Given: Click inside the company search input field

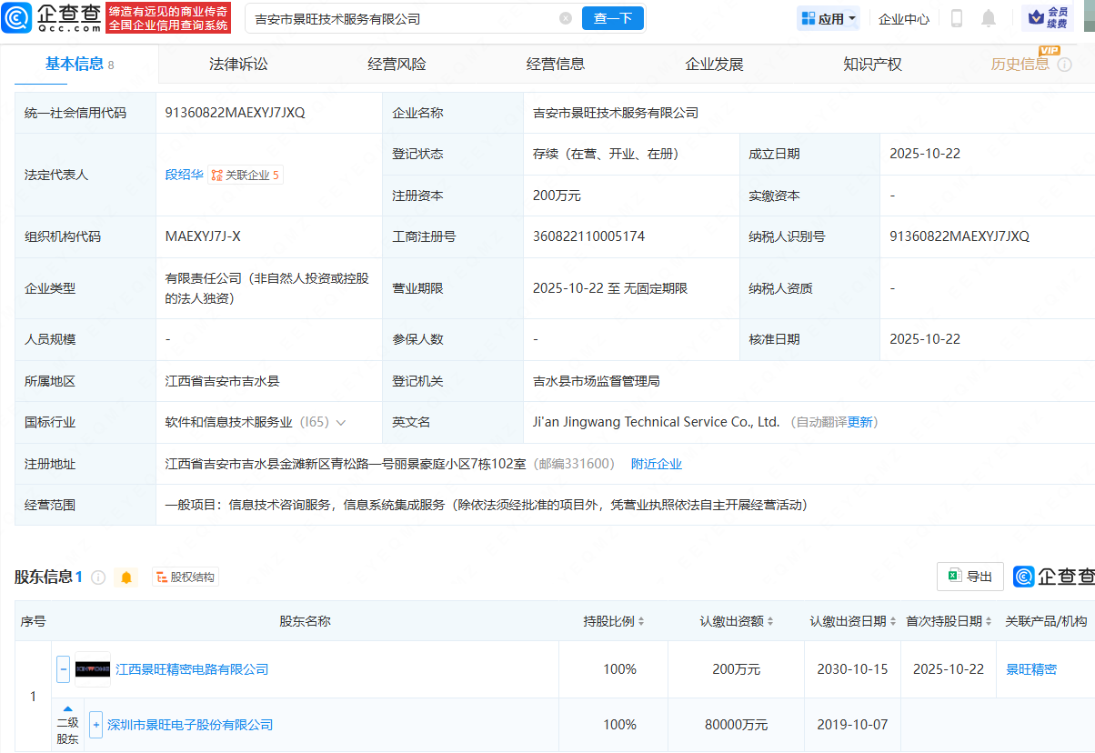Looking at the screenshot, I should pos(382,18).
